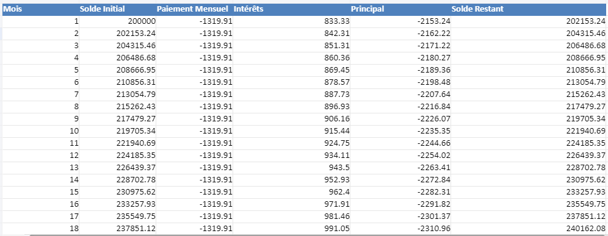Screen dimensions: 608x236
Task: Click the Principal column header
Action: (400, 9)
